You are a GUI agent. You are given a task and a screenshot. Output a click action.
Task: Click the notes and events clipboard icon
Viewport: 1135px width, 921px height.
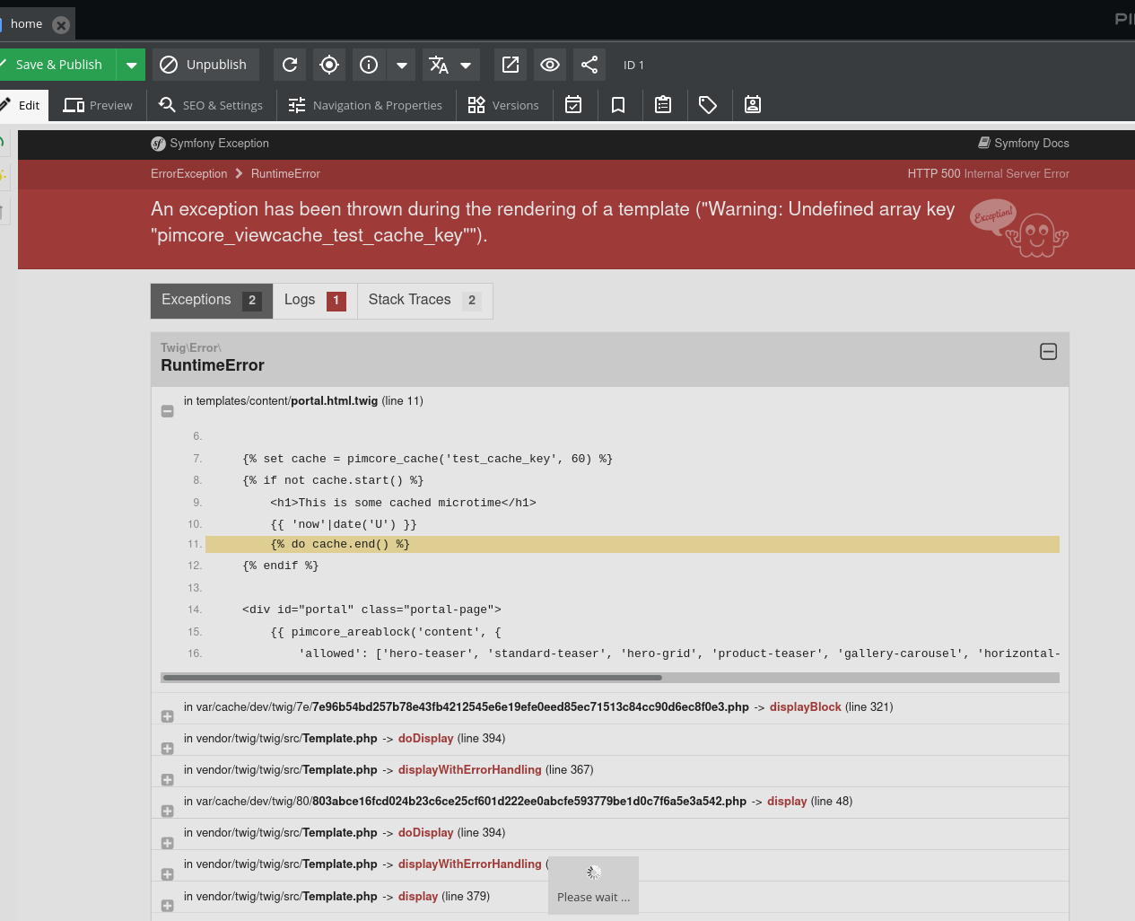[663, 105]
